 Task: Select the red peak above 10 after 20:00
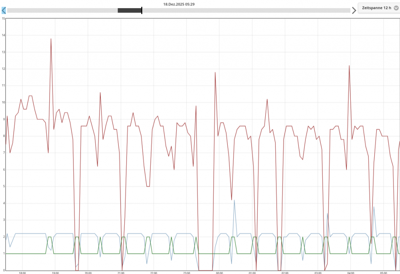tap(100, 93)
